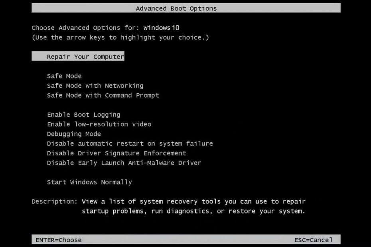Disable Early Launch Anti-Malware Driver
371x247 pixels.
(x=124, y=163)
